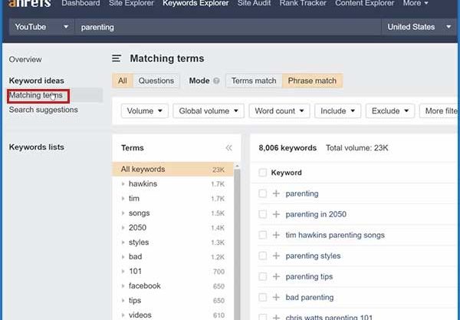Select 'All keywords' in Terms list
This screenshot has width=460, height=320.
tap(172, 170)
